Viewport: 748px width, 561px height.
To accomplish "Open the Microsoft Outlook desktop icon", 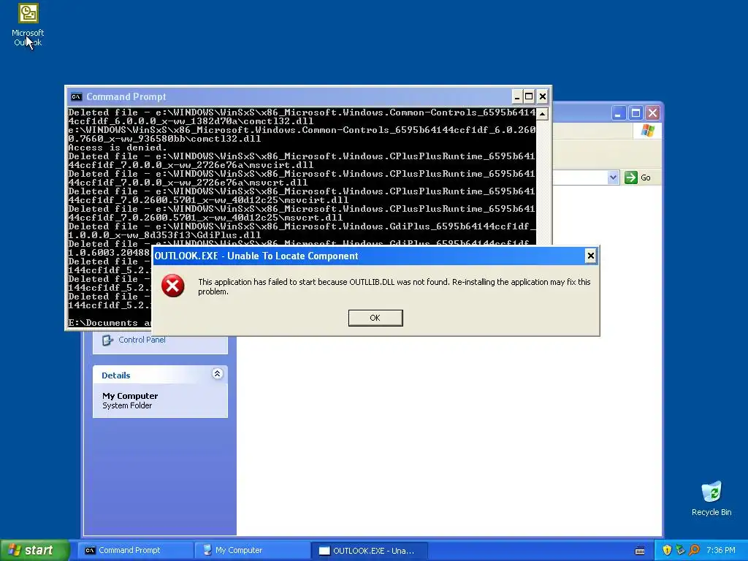I will [x=28, y=25].
